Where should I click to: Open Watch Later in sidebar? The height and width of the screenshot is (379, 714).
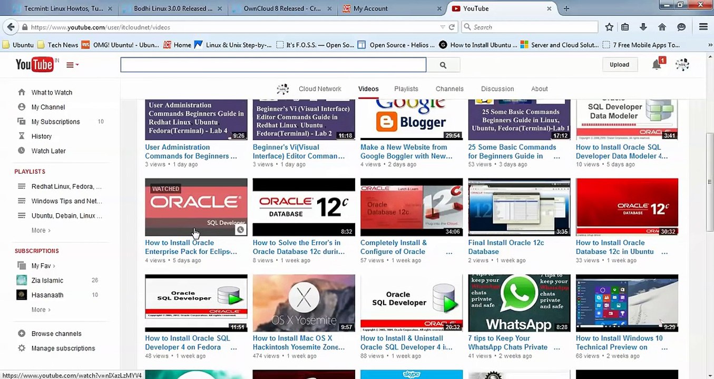click(x=48, y=151)
